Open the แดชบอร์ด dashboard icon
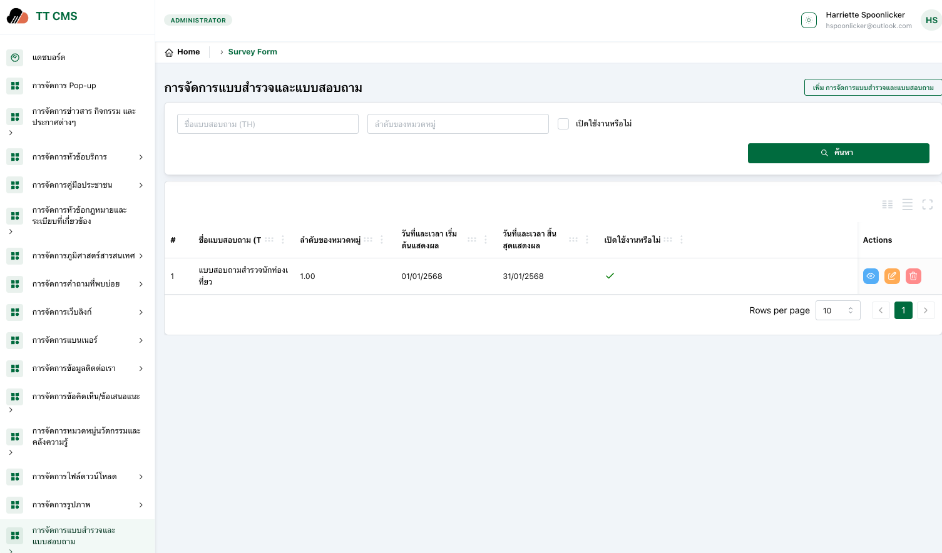Viewport: 942px width, 553px height. [15, 58]
